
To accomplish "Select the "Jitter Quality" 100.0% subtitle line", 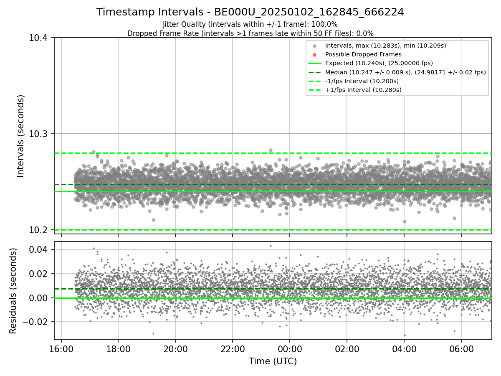I will 250,24.
